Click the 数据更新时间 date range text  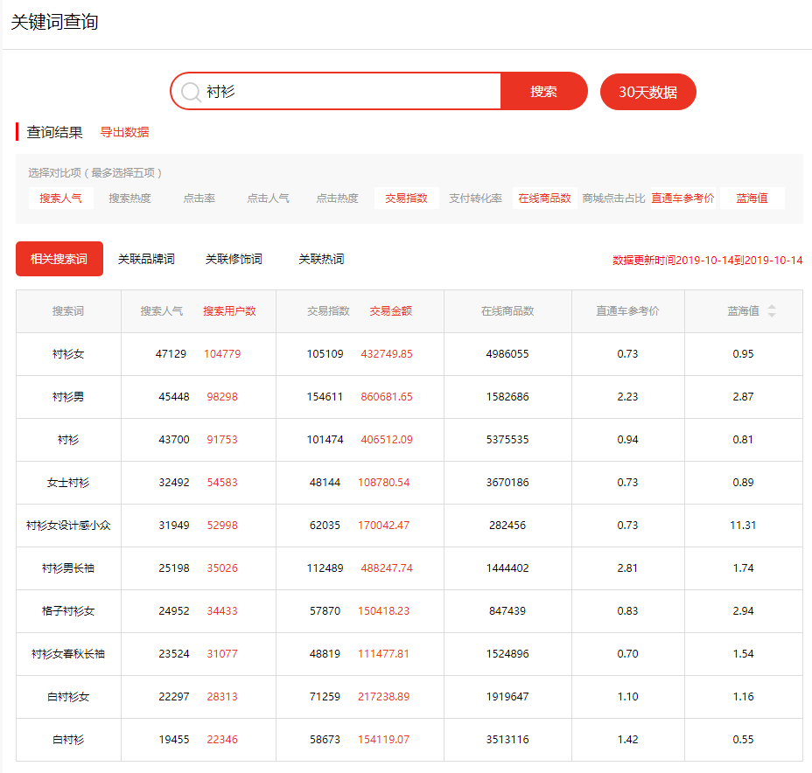[x=707, y=261]
